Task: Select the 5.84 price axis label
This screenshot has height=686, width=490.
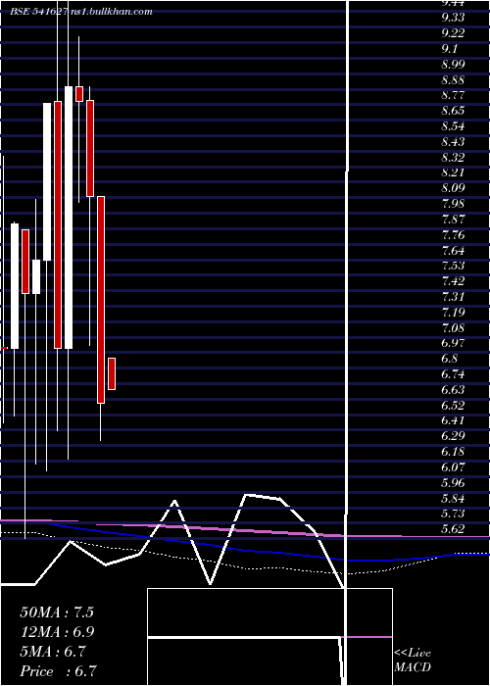Action: (x=453, y=499)
